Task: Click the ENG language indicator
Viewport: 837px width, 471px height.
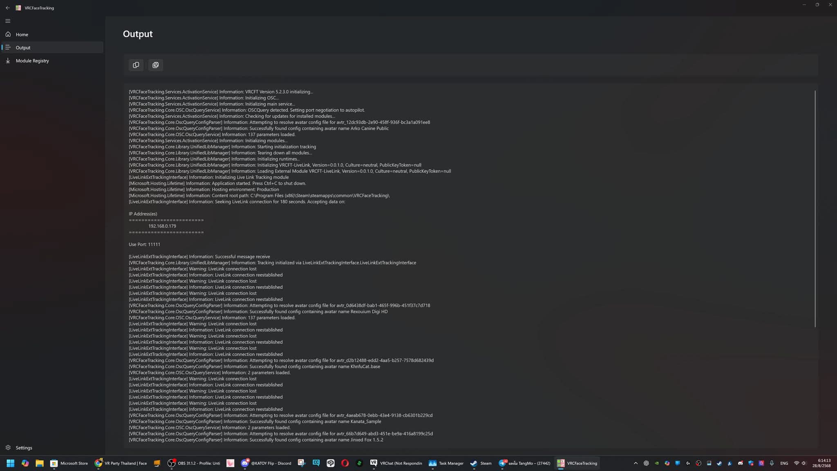Action: coord(784,463)
